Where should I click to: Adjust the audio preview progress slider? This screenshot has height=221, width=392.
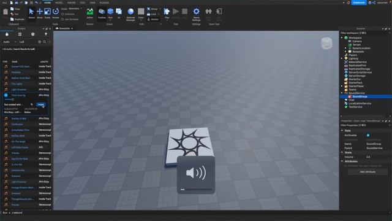tap(10, 99)
